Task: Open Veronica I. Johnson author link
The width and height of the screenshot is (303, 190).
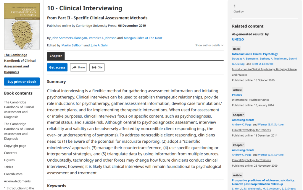Action: coord(102,38)
